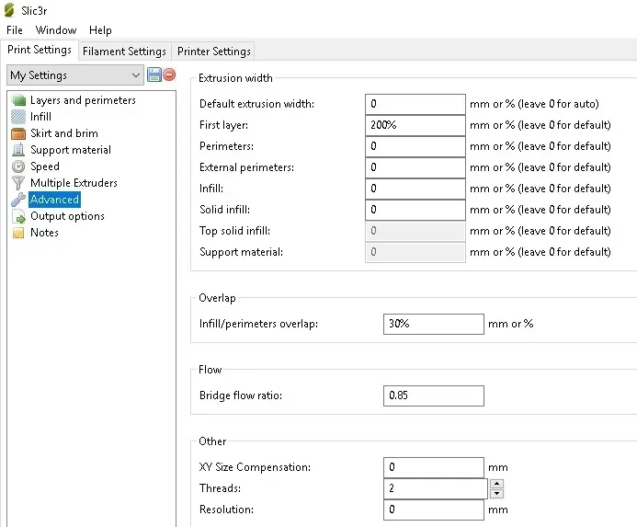
Task: Select Layers and perimeters category
Action: 83,100
